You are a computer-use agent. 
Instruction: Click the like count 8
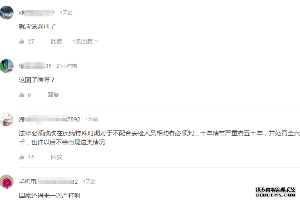(x=30, y=95)
